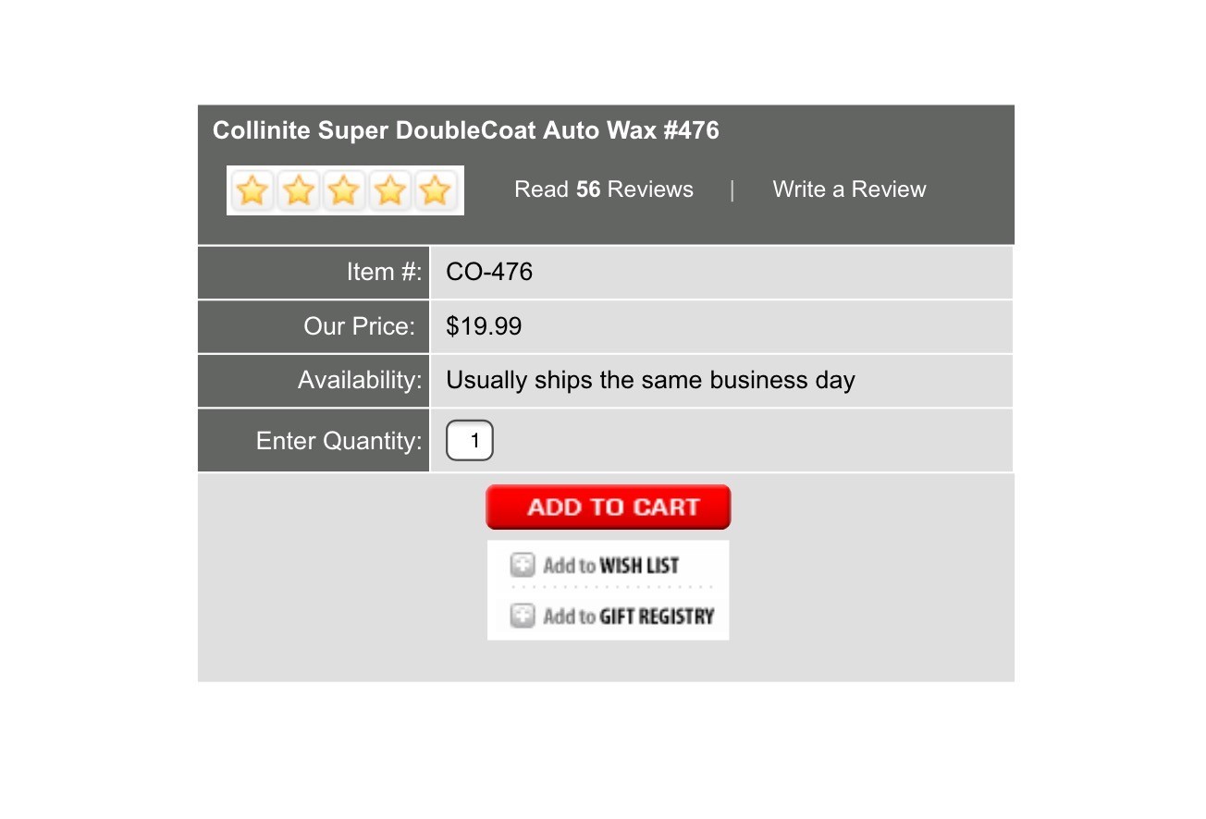Open the Write a Review link
The height and width of the screenshot is (819, 1206).
[849, 189]
